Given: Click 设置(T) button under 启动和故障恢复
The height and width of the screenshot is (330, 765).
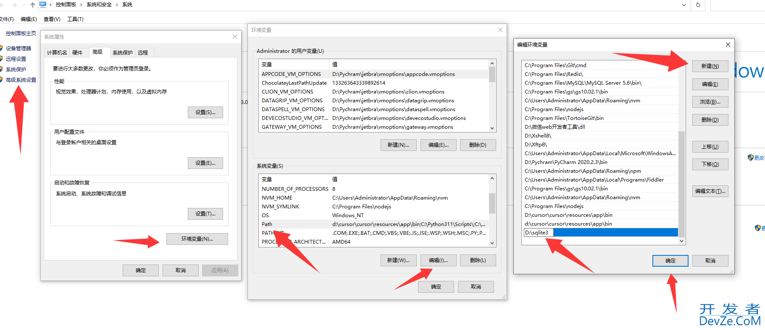Looking at the screenshot, I should coord(205,214).
